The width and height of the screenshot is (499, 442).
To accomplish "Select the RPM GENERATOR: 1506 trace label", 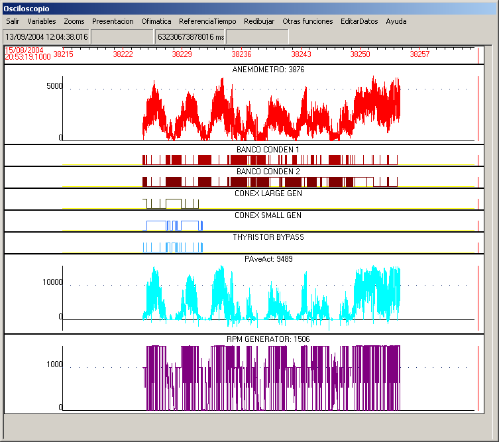I will pyautogui.click(x=268, y=339).
